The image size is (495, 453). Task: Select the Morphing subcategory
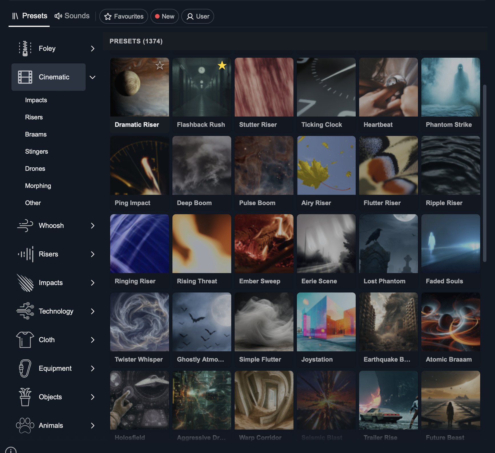tap(38, 186)
